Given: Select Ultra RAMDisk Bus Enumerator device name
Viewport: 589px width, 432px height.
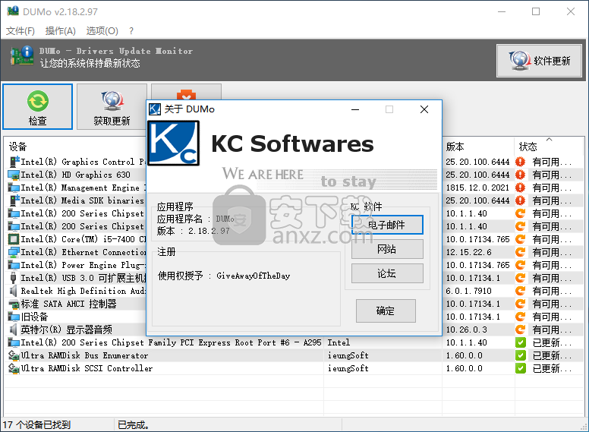Looking at the screenshot, I should coord(84,355).
